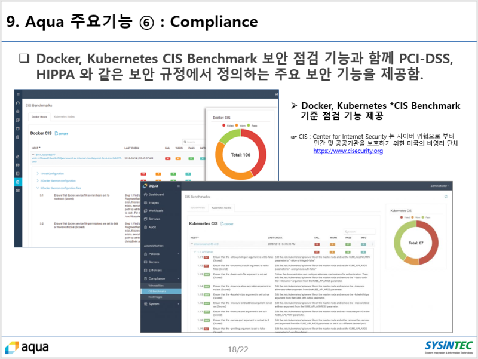Viewport: 478px width, 359px height.
Task: Expand the 1. Host Configuration section
Action: [51, 173]
